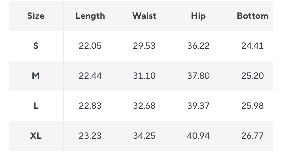Click the 36.22 hip value
The width and height of the screenshot is (282, 155).
point(198,46)
